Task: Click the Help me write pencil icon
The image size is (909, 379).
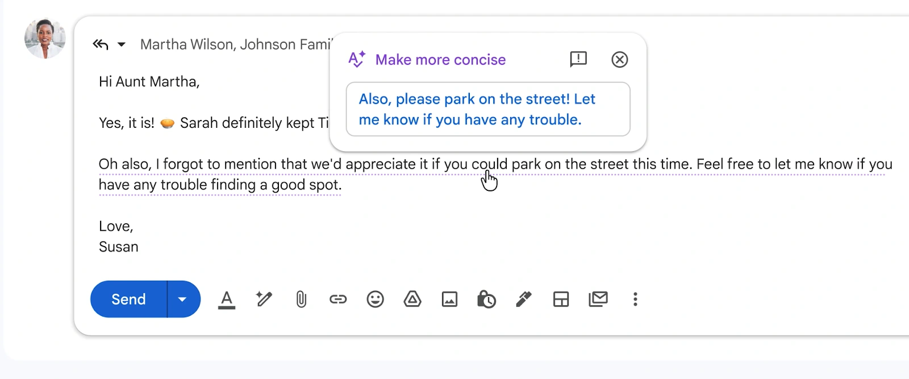Action: [x=264, y=299]
